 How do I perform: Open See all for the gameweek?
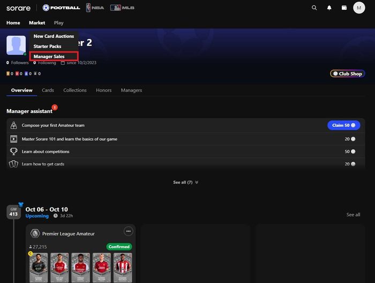(x=353, y=215)
